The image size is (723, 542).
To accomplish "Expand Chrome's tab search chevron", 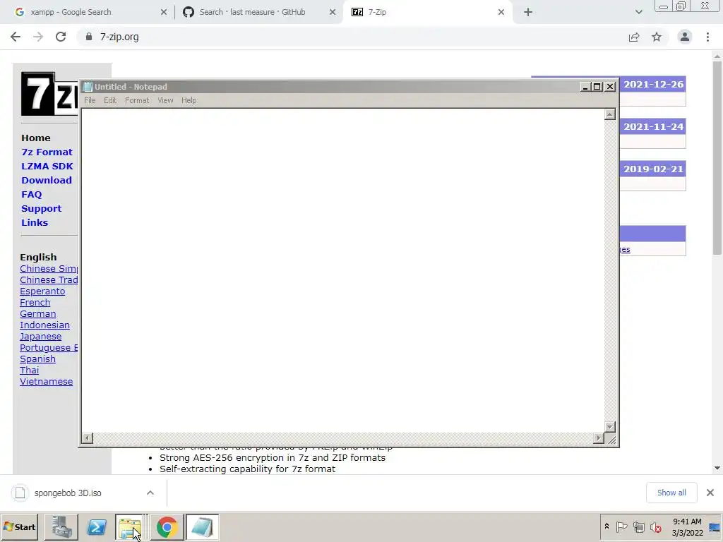I will (x=638, y=12).
